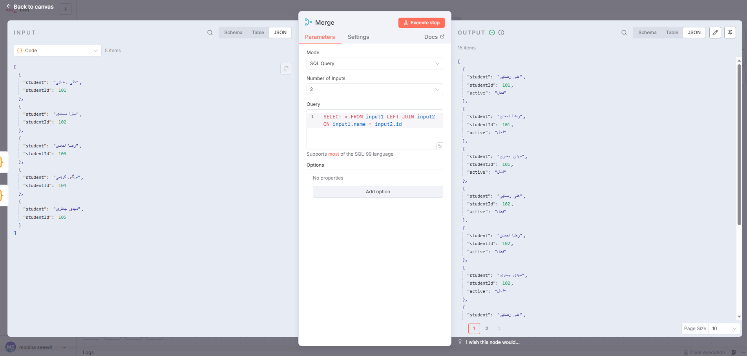
Task: Click the Execute step button
Action: (421, 23)
